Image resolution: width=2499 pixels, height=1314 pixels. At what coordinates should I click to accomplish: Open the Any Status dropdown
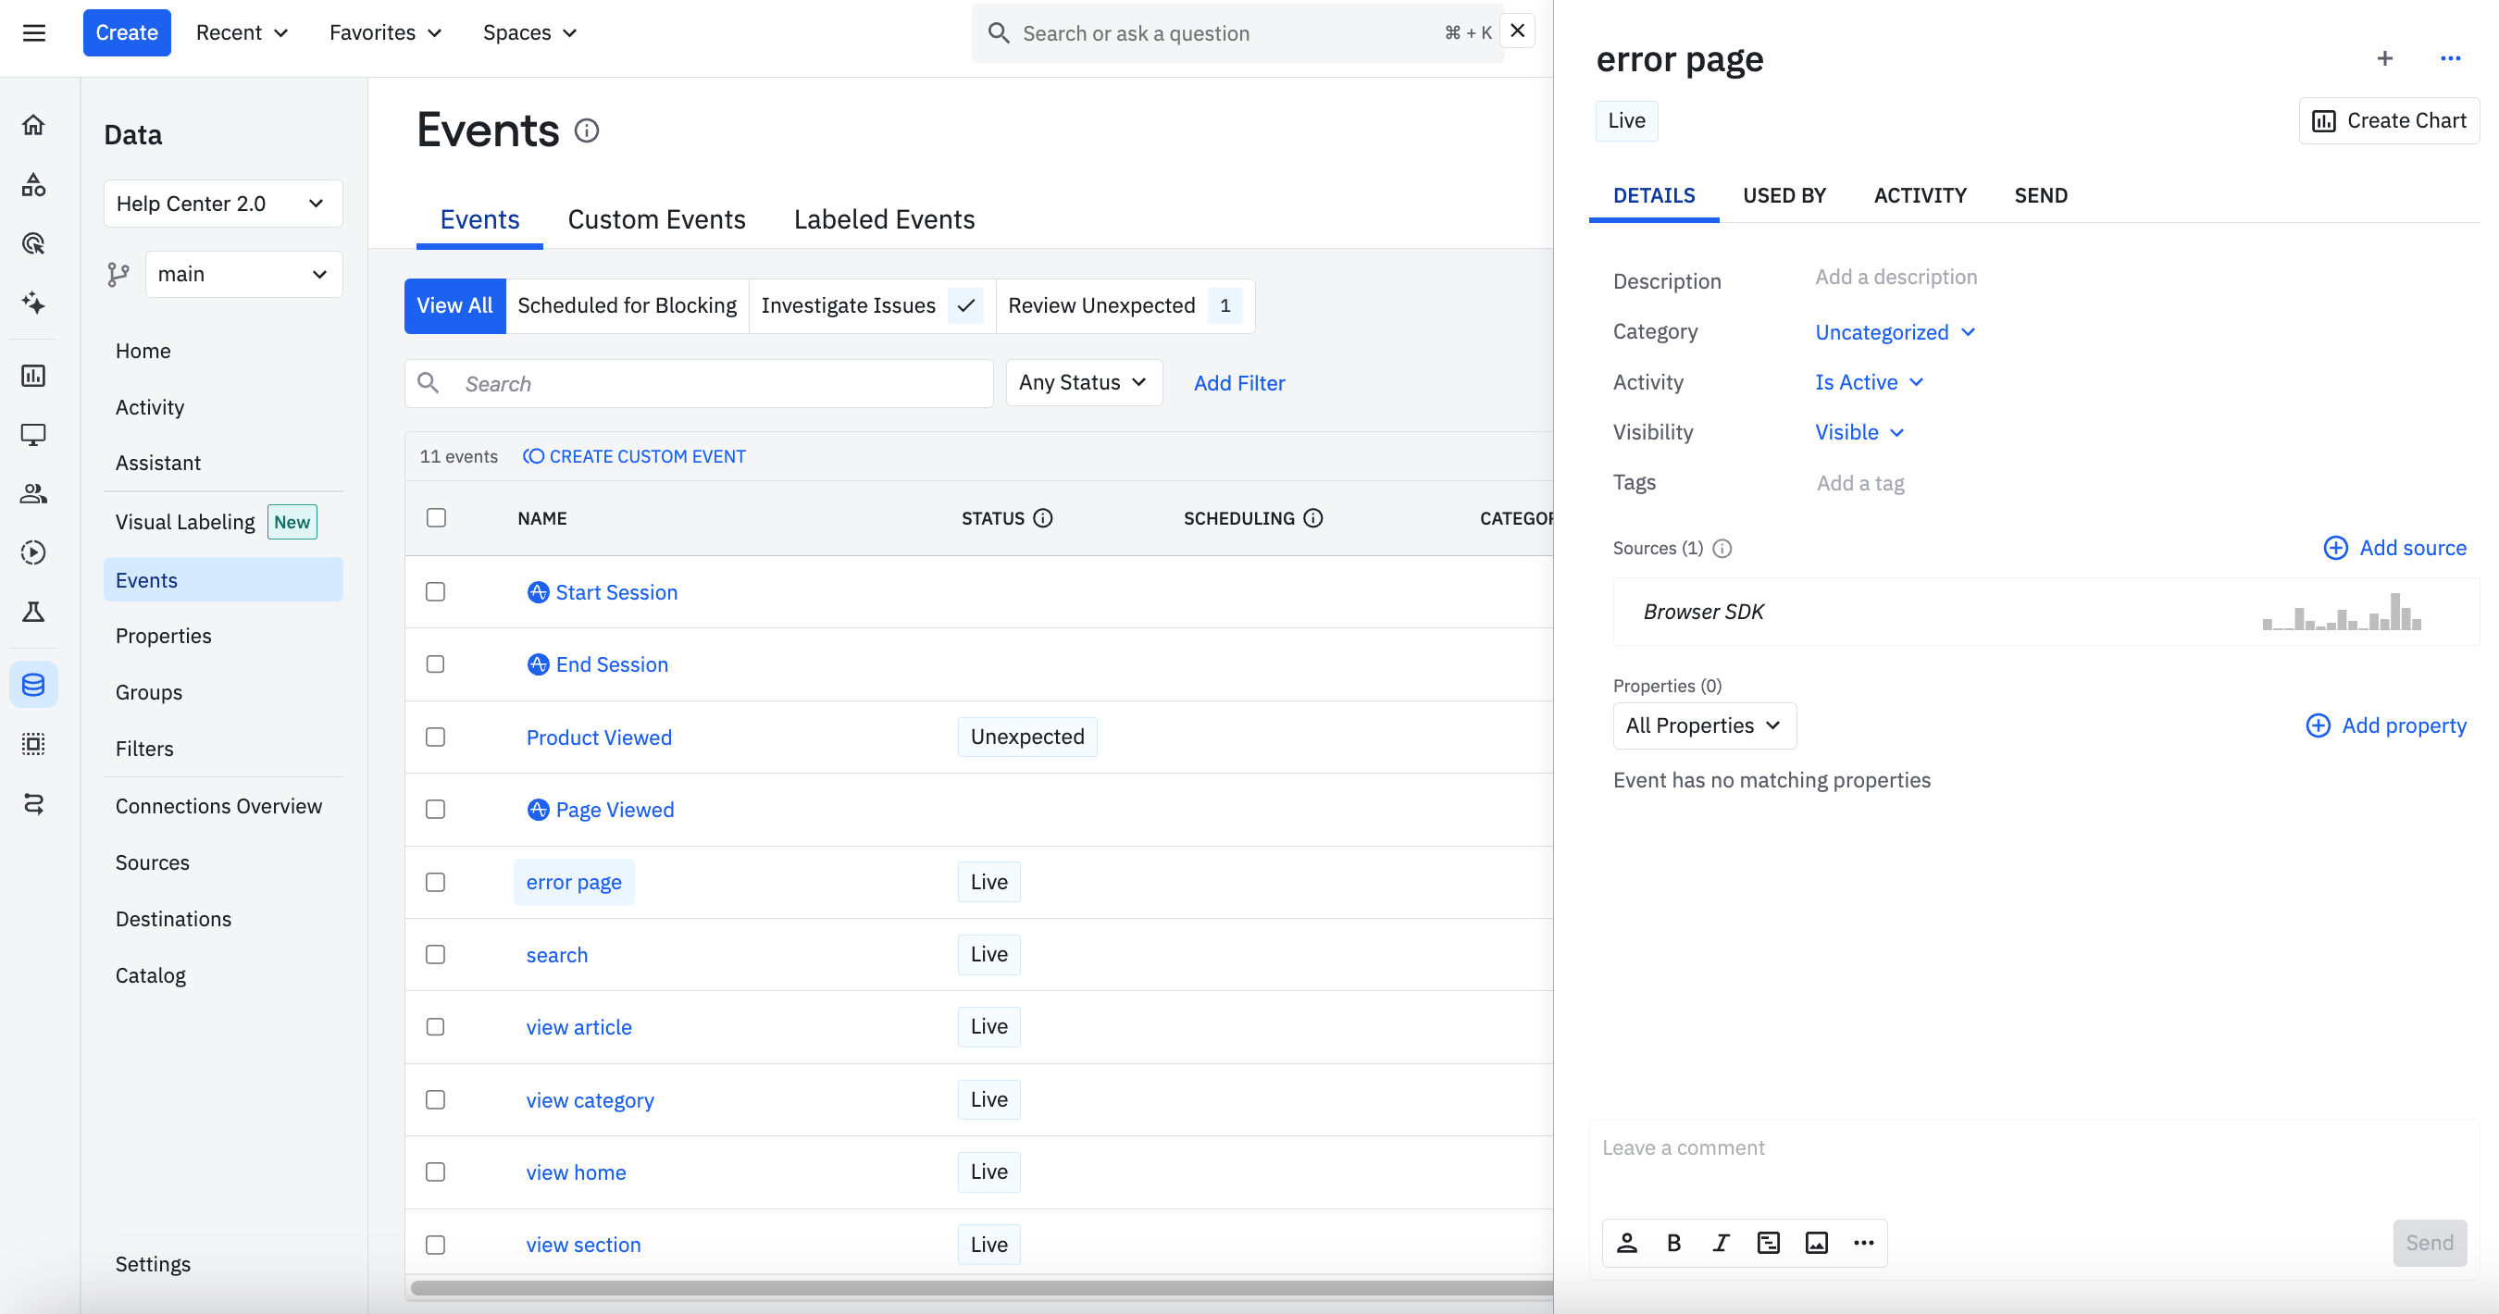(x=1083, y=383)
